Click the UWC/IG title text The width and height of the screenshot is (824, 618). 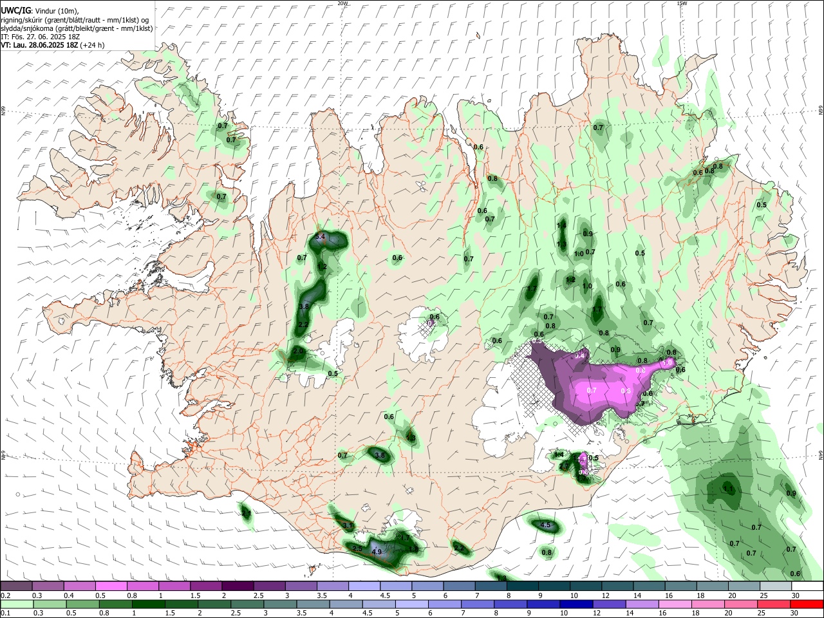15,10
